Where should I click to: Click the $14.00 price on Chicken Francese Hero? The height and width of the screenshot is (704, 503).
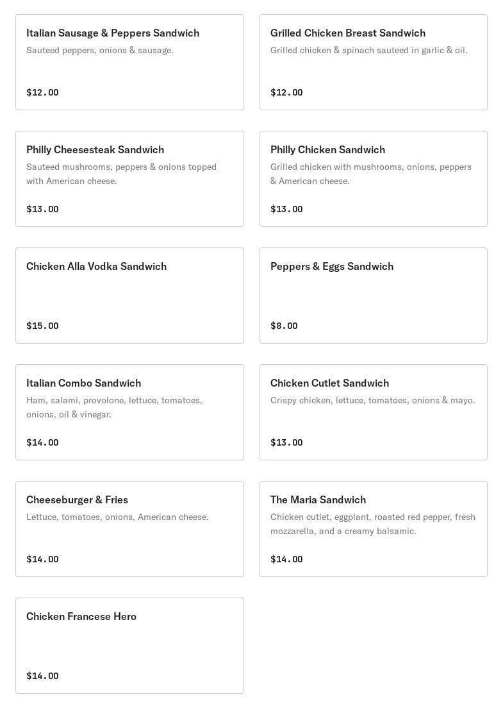point(42,676)
